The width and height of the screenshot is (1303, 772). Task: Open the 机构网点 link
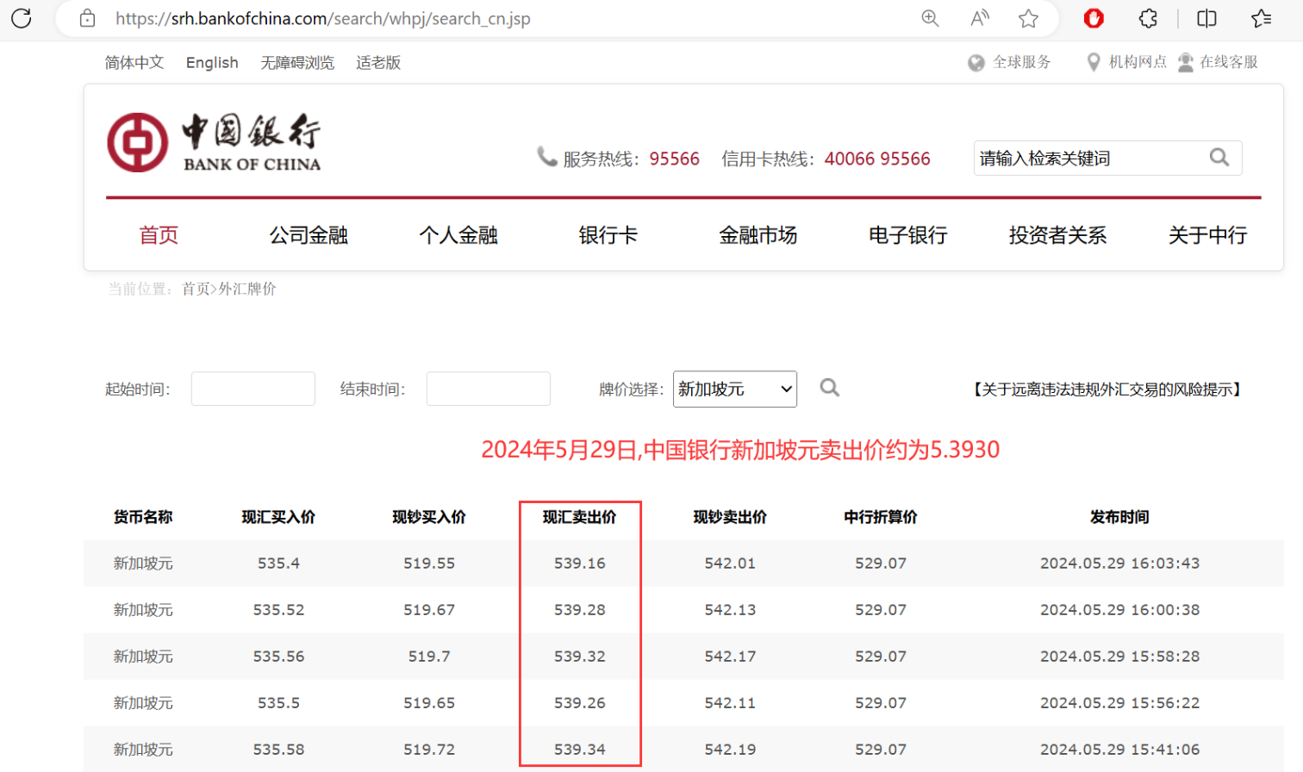(x=1138, y=62)
